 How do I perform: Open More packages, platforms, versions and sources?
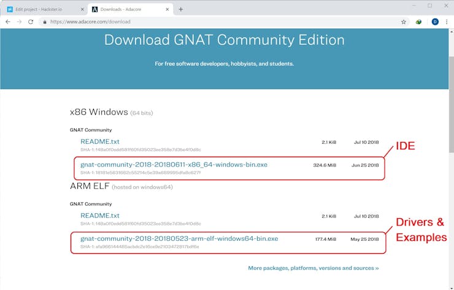click(x=314, y=268)
